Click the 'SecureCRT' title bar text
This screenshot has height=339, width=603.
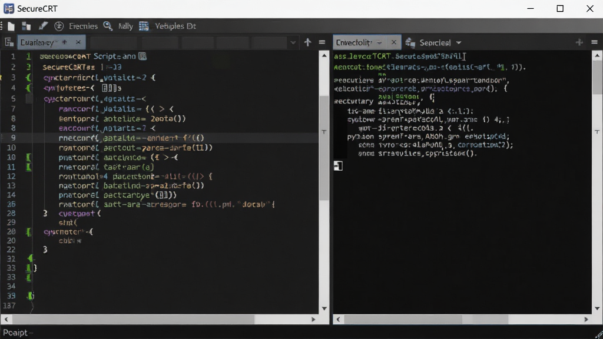pyautogui.click(x=37, y=8)
